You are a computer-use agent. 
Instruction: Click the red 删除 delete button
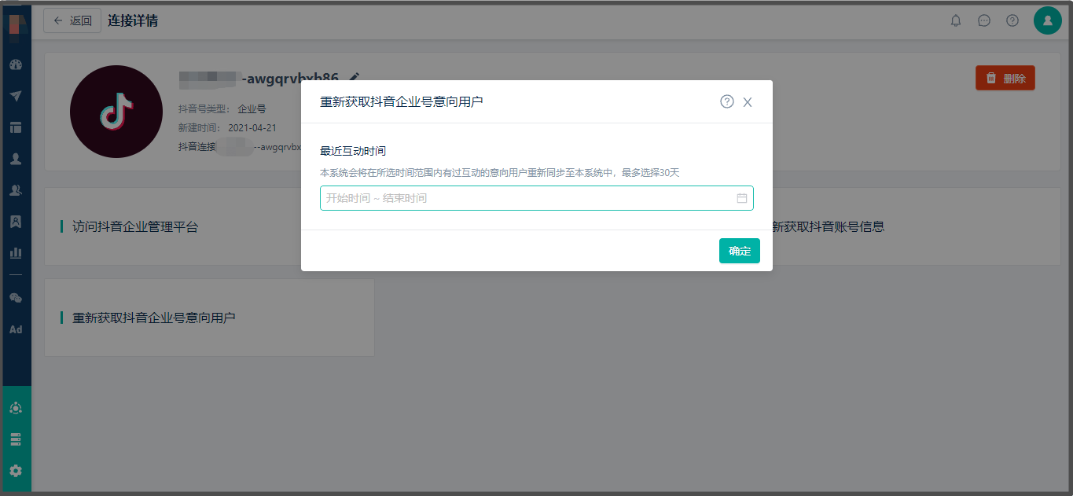point(1005,78)
